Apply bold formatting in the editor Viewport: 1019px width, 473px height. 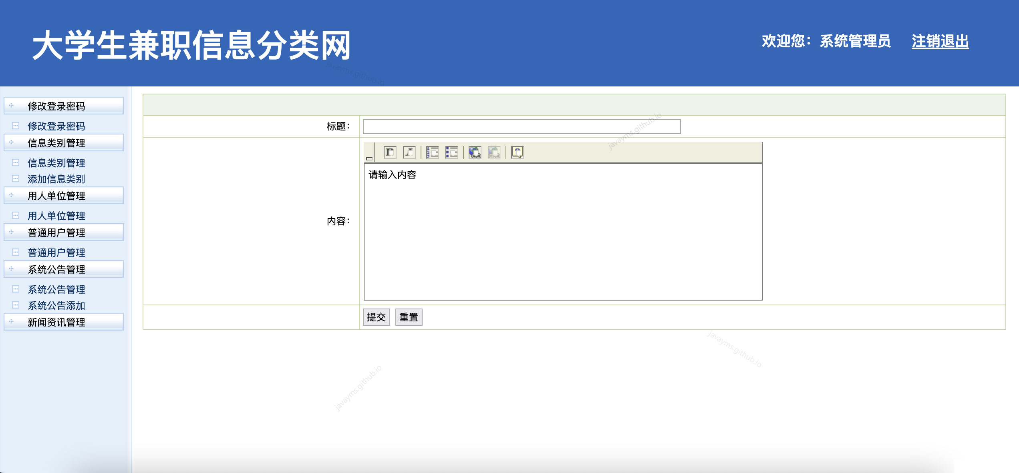[x=391, y=152]
